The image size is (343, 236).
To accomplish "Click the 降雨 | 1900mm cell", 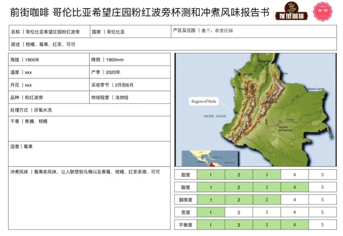I will (x=130, y=59).
